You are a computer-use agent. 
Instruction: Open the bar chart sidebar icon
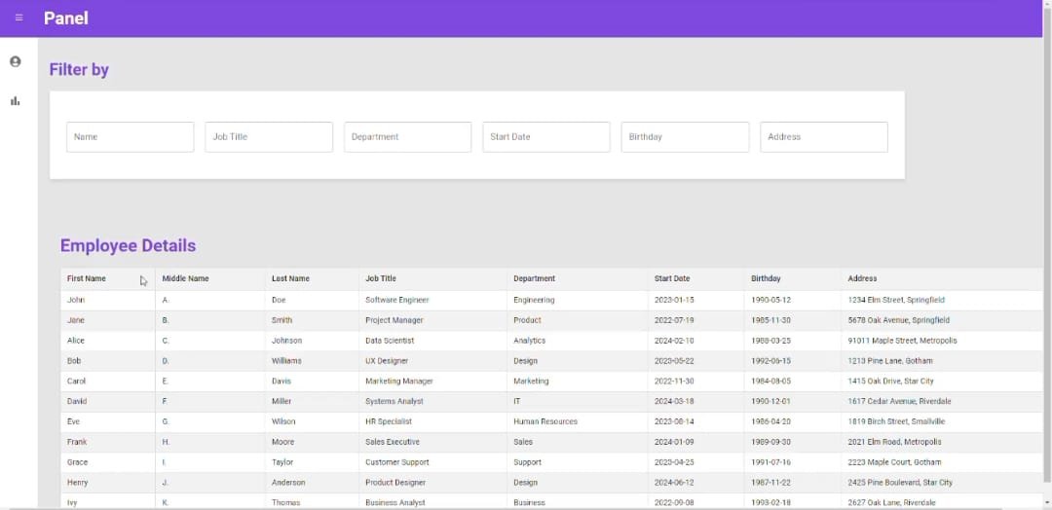(x=16, y=101)
